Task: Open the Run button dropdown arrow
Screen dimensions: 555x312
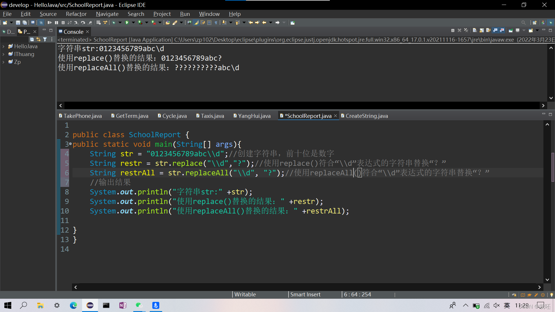Action: coord(133,23)
